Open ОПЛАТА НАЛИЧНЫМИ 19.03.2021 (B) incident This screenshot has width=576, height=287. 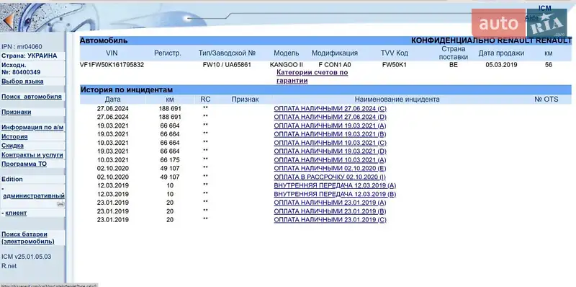tap(330, 134)
